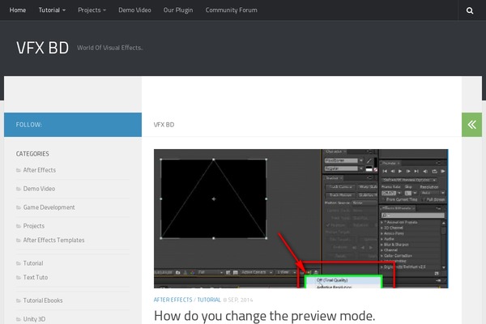Visit the Community Forum menu item

tap(231, 11)
